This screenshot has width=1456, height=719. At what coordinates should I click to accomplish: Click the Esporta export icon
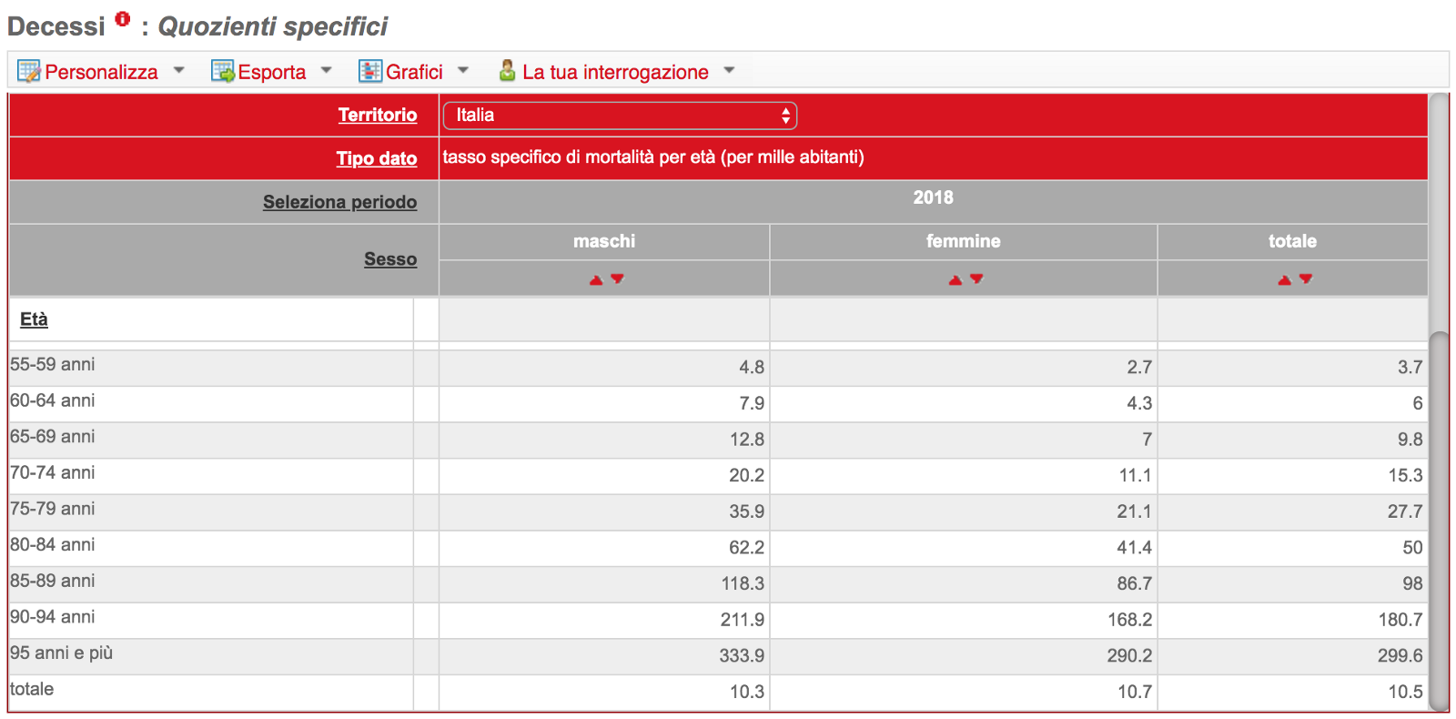223,71
